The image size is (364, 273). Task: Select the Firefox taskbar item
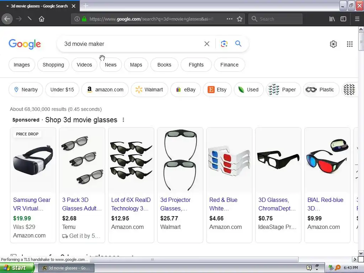[66, 268]
